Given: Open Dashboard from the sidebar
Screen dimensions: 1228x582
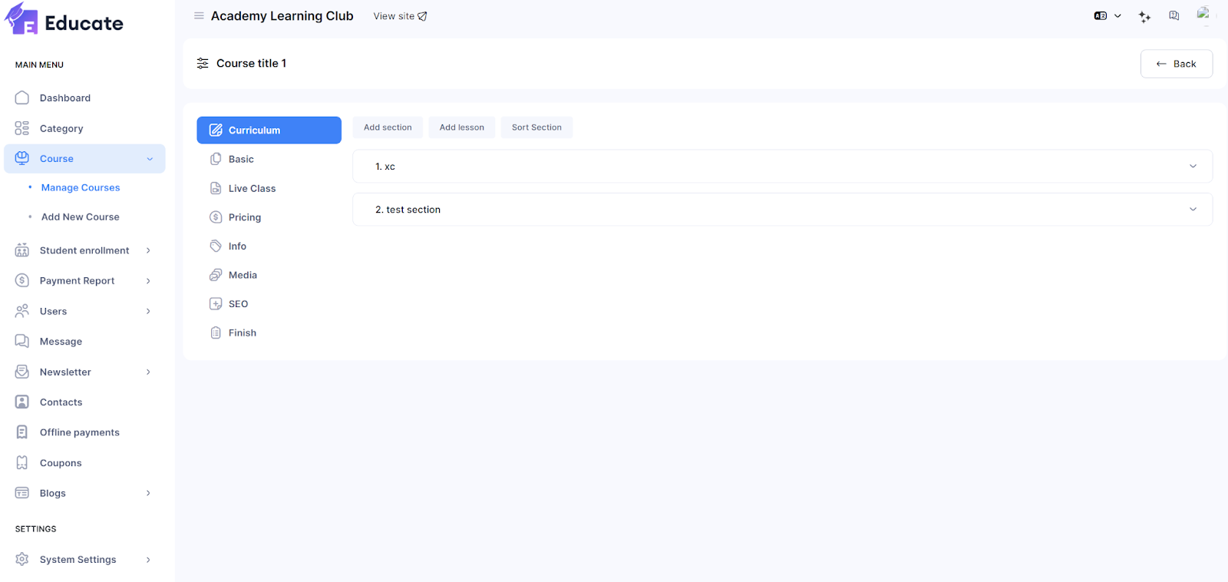Looking at the screenshot, I should (x=65, y=98).
